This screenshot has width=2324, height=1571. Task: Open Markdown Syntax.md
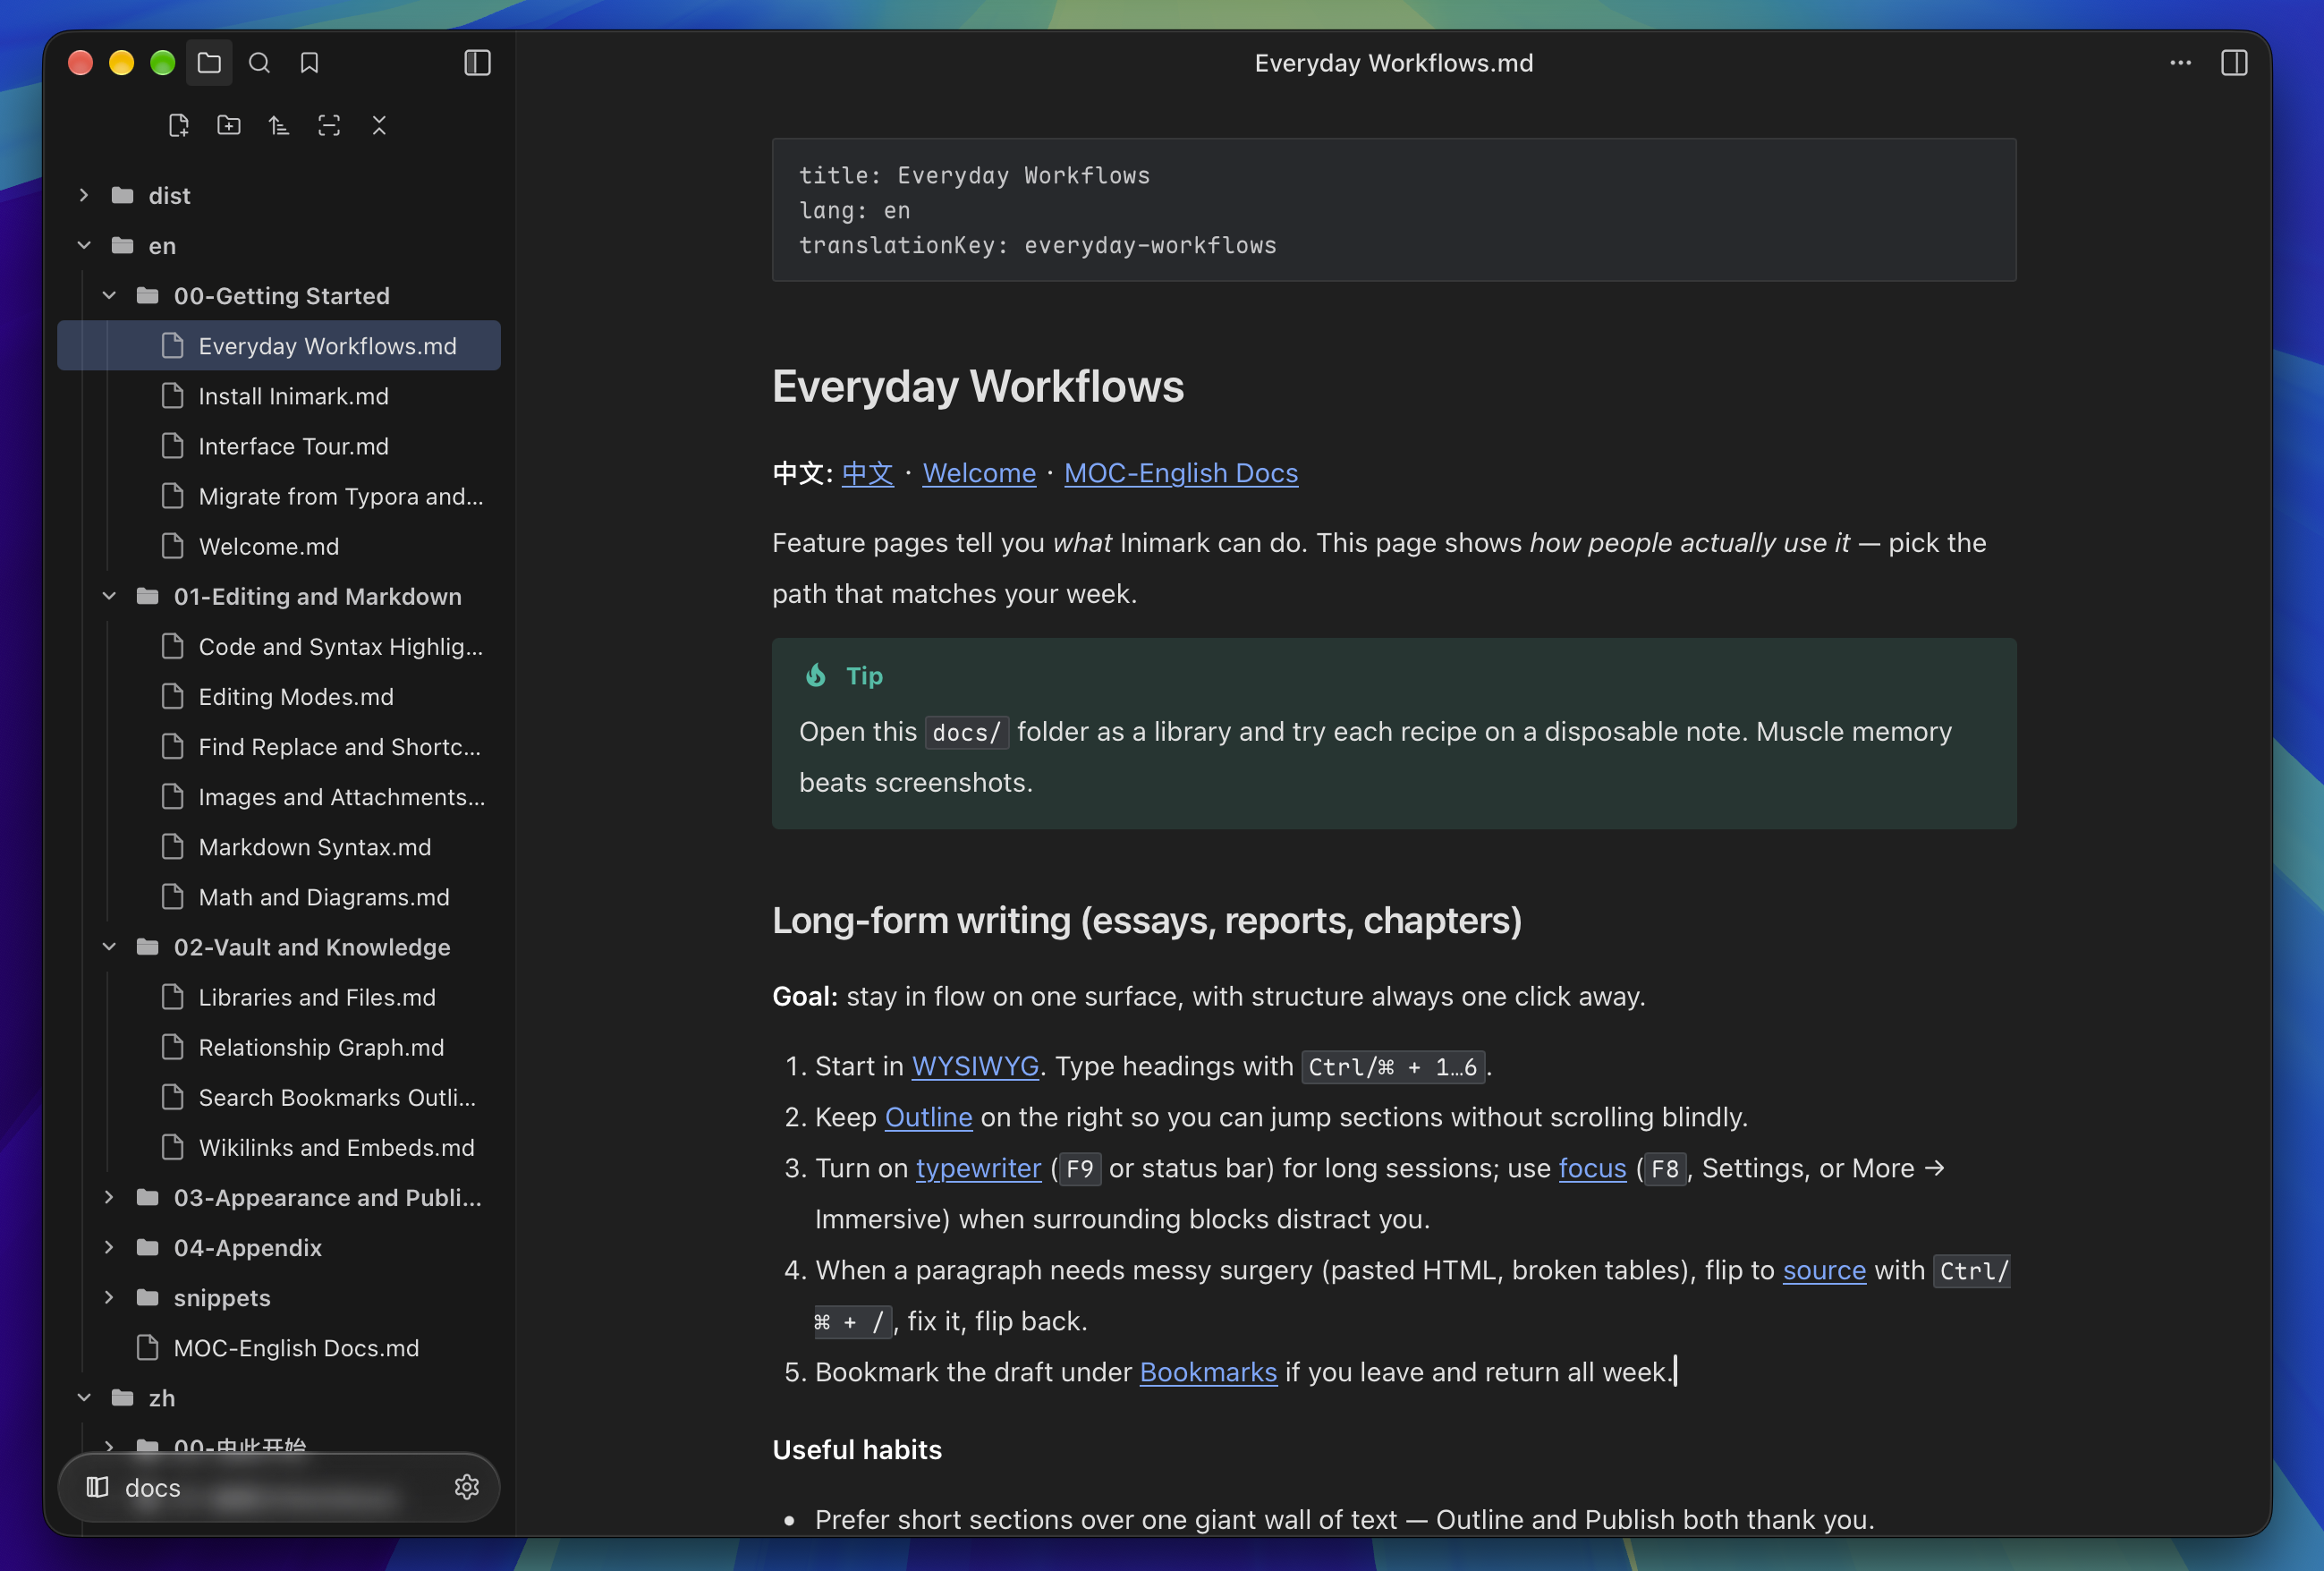pos(279,846)
